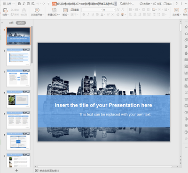188x173 pixels.
Task: Click the bar chart icon in right sidebar
Action: 186,73
